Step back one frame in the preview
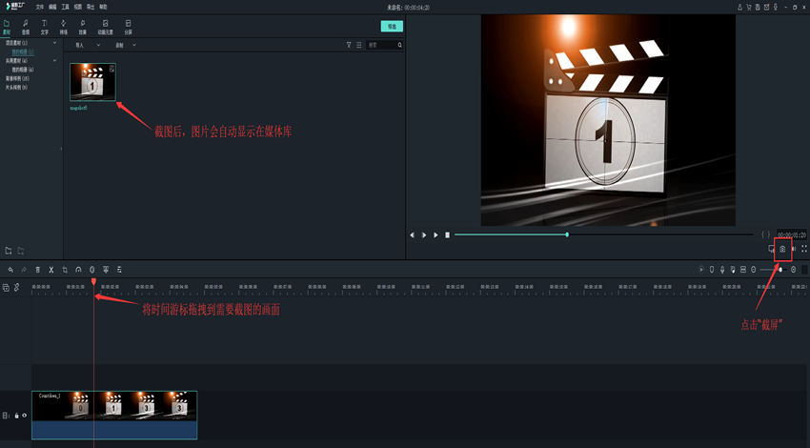The height and width of the screenshot is (448, 810). coord(412,235)
